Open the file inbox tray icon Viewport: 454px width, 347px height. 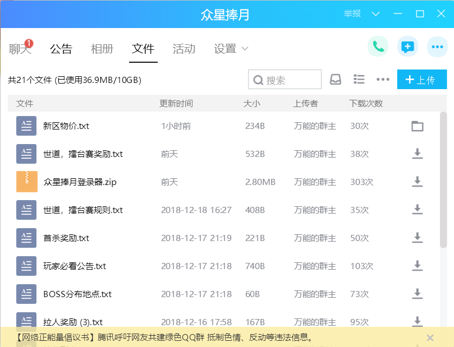(335, 80)
